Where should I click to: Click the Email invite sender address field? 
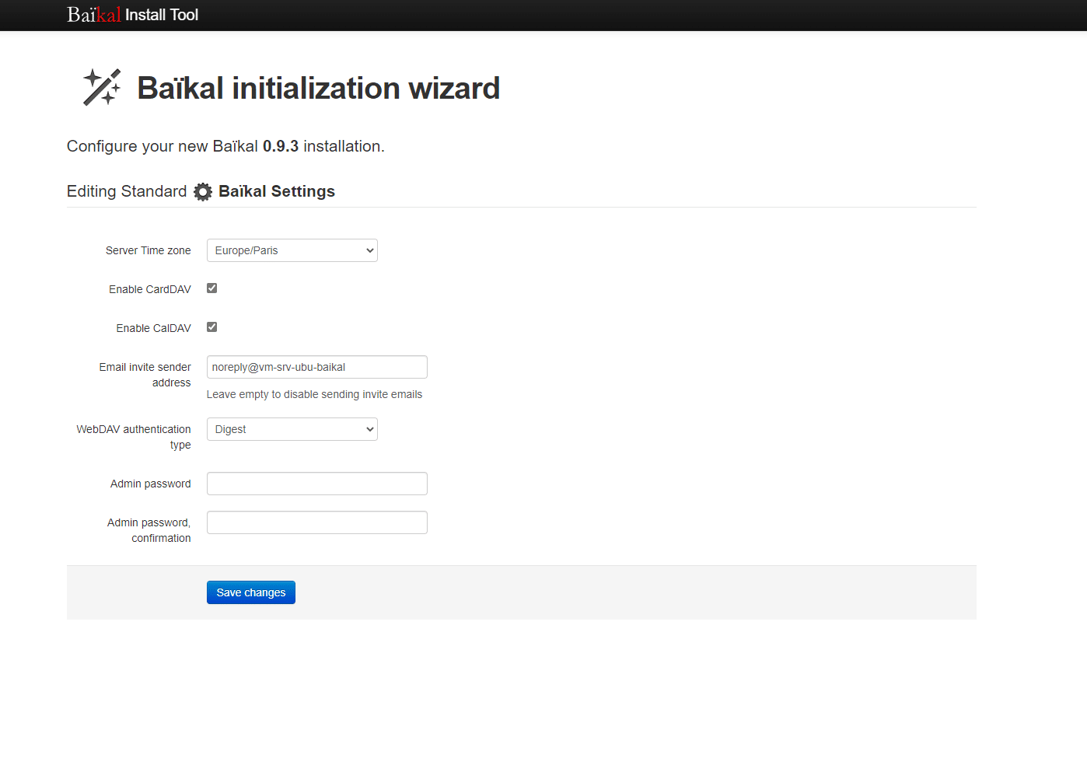pos(316,367)
